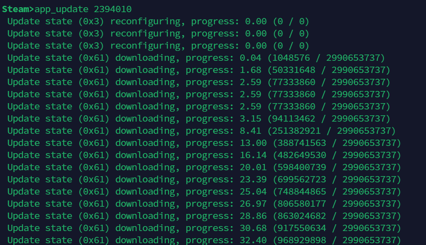
Task: Click the line with progress 28.86
Action: pyautogui.click(x=204, y=216)
